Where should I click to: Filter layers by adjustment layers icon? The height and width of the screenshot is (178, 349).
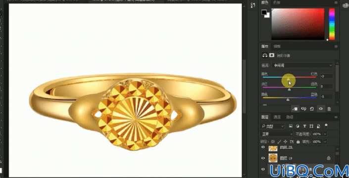click(x=298, y=126)
